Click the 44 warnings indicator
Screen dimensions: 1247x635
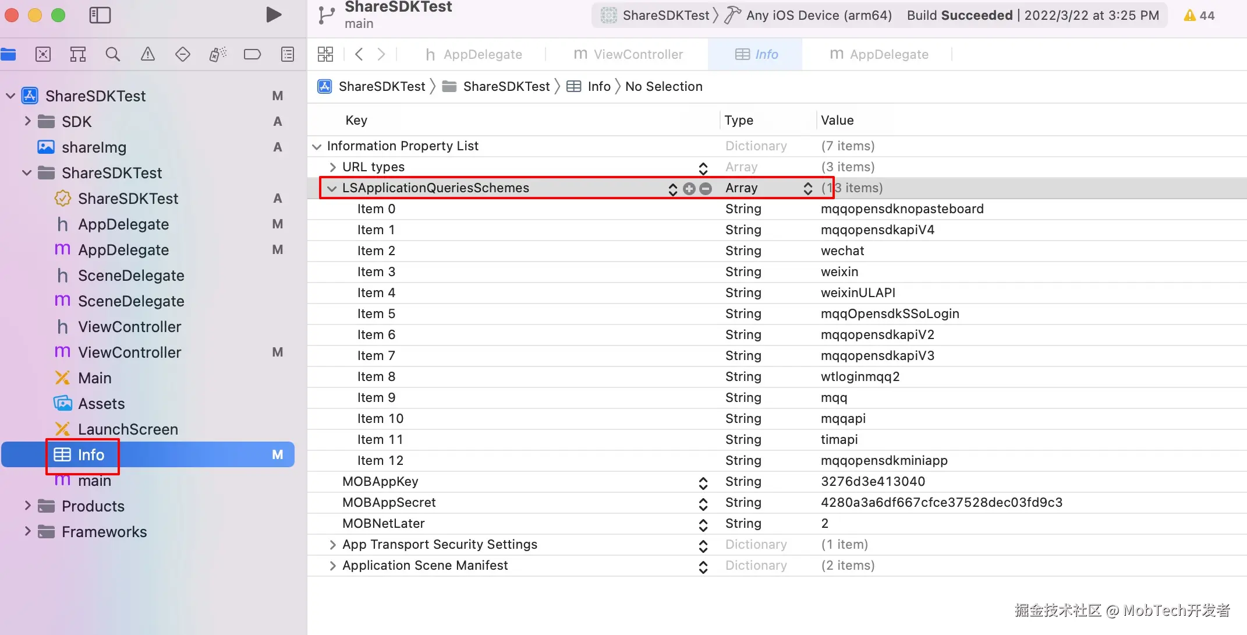tap(1199, 16)
